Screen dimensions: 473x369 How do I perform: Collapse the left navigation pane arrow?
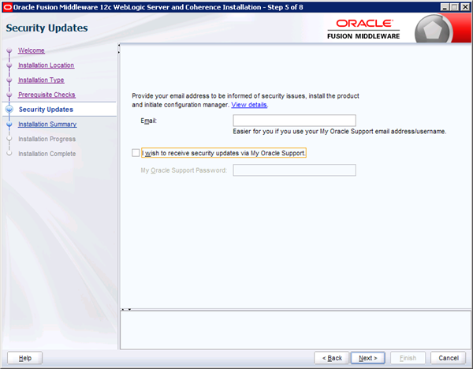click(x=119, y=45)
